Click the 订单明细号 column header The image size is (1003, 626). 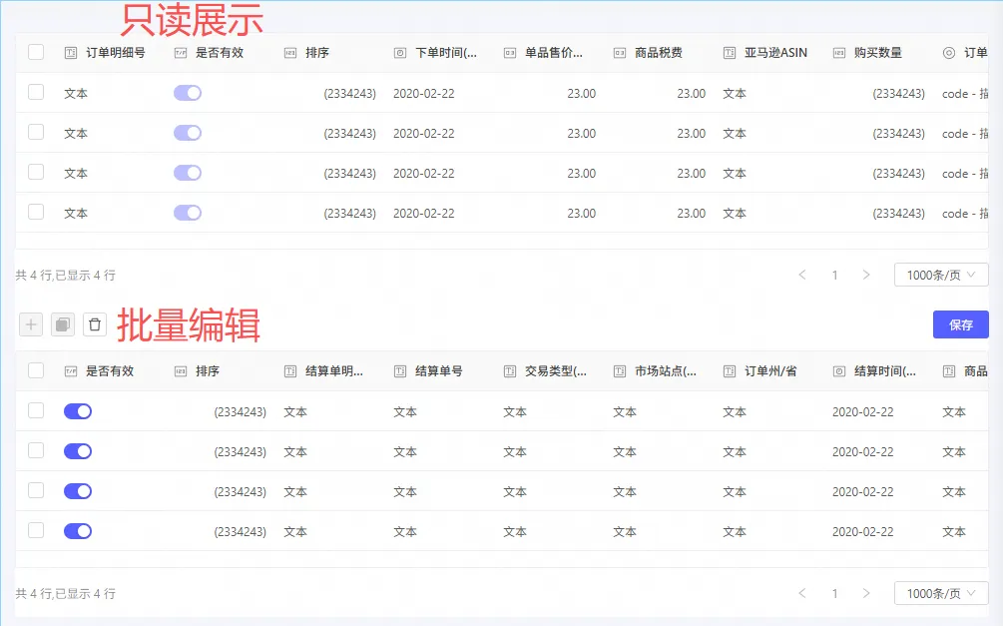(x=115, y=53)
